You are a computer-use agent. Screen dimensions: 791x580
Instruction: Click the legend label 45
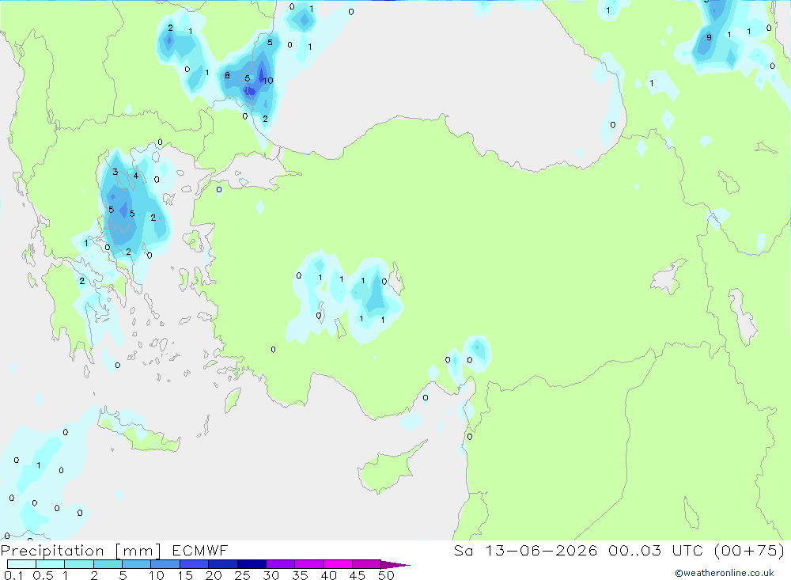tap(358, 575)
